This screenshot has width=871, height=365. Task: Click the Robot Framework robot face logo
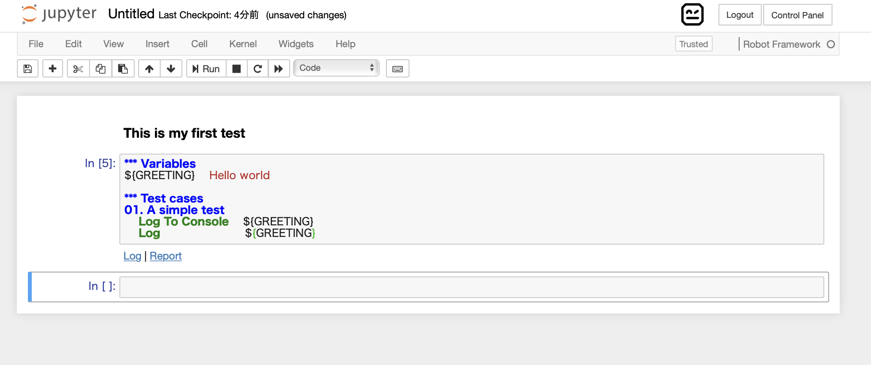(x=692, y=14)
